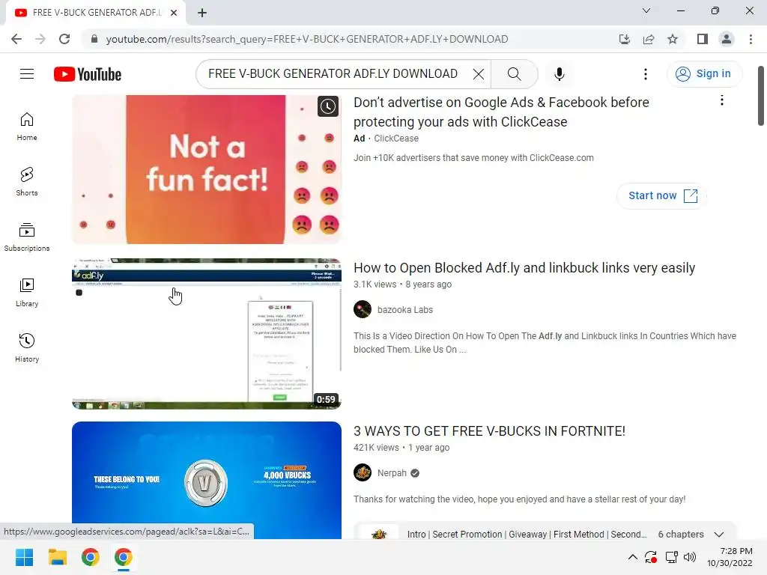Open the YouTube hamburger guide menu
The image size is (767, 575).
click(x=27, y=74)
